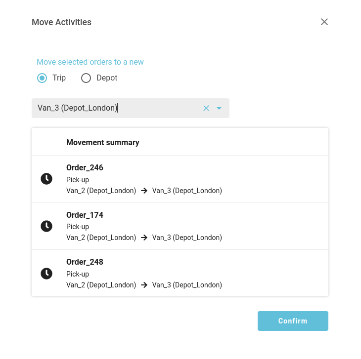
Task: Expand the trip selection dropdown arrow
Action: [219, 108]
